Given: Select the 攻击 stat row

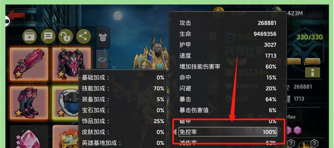Looking at the screenshot, I should [227, 23].
